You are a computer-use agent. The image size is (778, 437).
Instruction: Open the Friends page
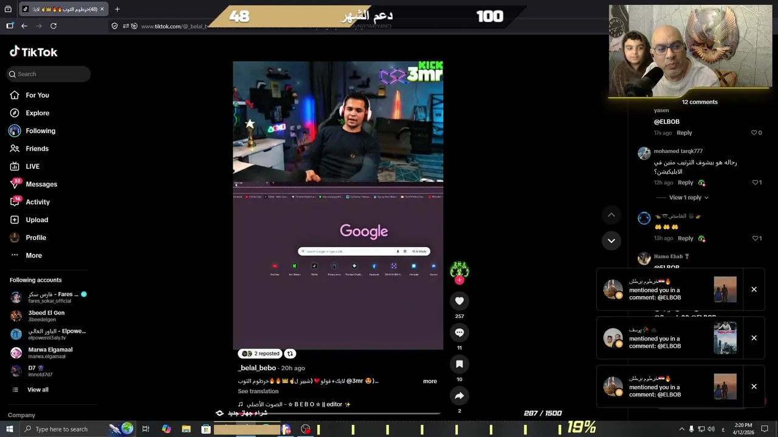click(37, 149)
